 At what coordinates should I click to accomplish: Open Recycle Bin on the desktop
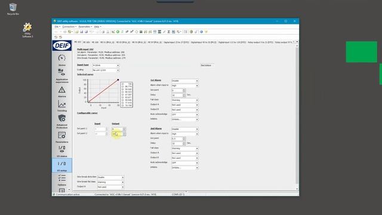[x=13, y=9]
